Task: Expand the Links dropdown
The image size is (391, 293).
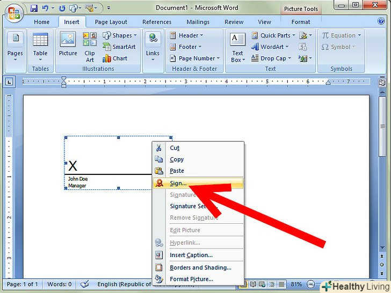Action: click(x=153, y=47)
